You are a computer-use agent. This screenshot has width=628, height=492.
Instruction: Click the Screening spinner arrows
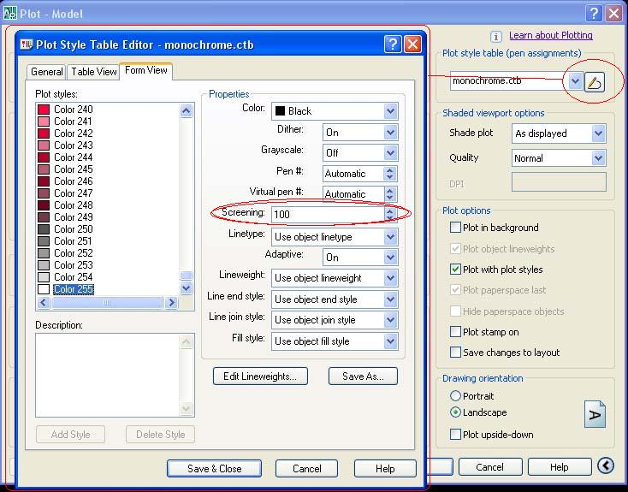coord(389,214)
